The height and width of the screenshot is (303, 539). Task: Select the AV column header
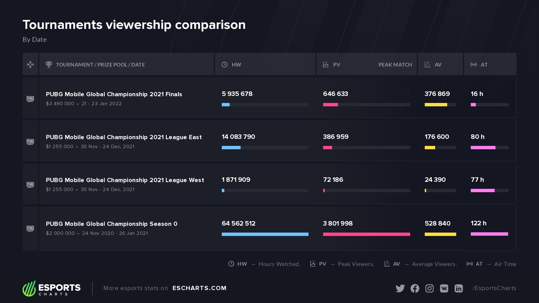click(438, 65)
